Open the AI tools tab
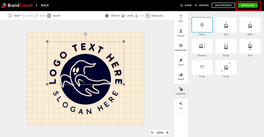This screenshot has height=137, width=264. tap(181, 105)
